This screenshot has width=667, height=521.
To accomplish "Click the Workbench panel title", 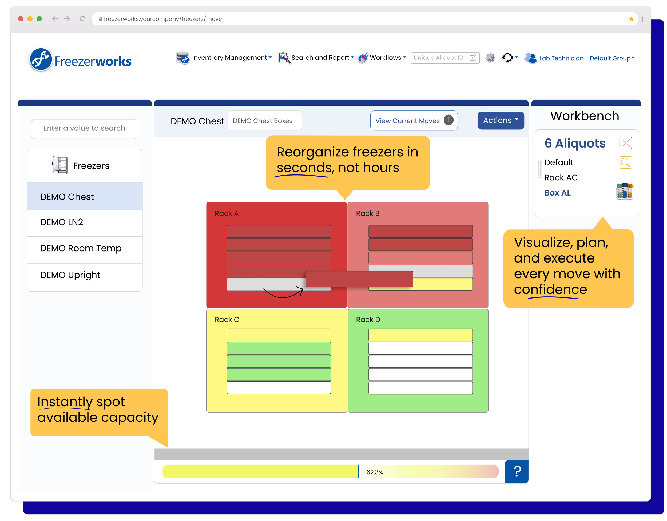I will point(585,116).
